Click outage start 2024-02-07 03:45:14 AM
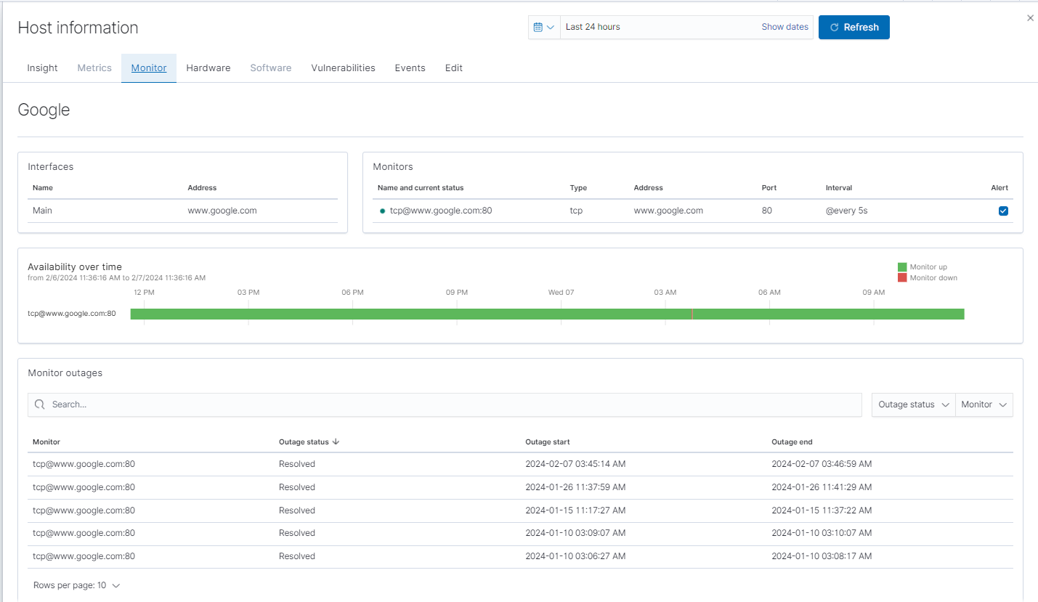The width and height of the screenshot is (1038, 602). click(575, 464)
